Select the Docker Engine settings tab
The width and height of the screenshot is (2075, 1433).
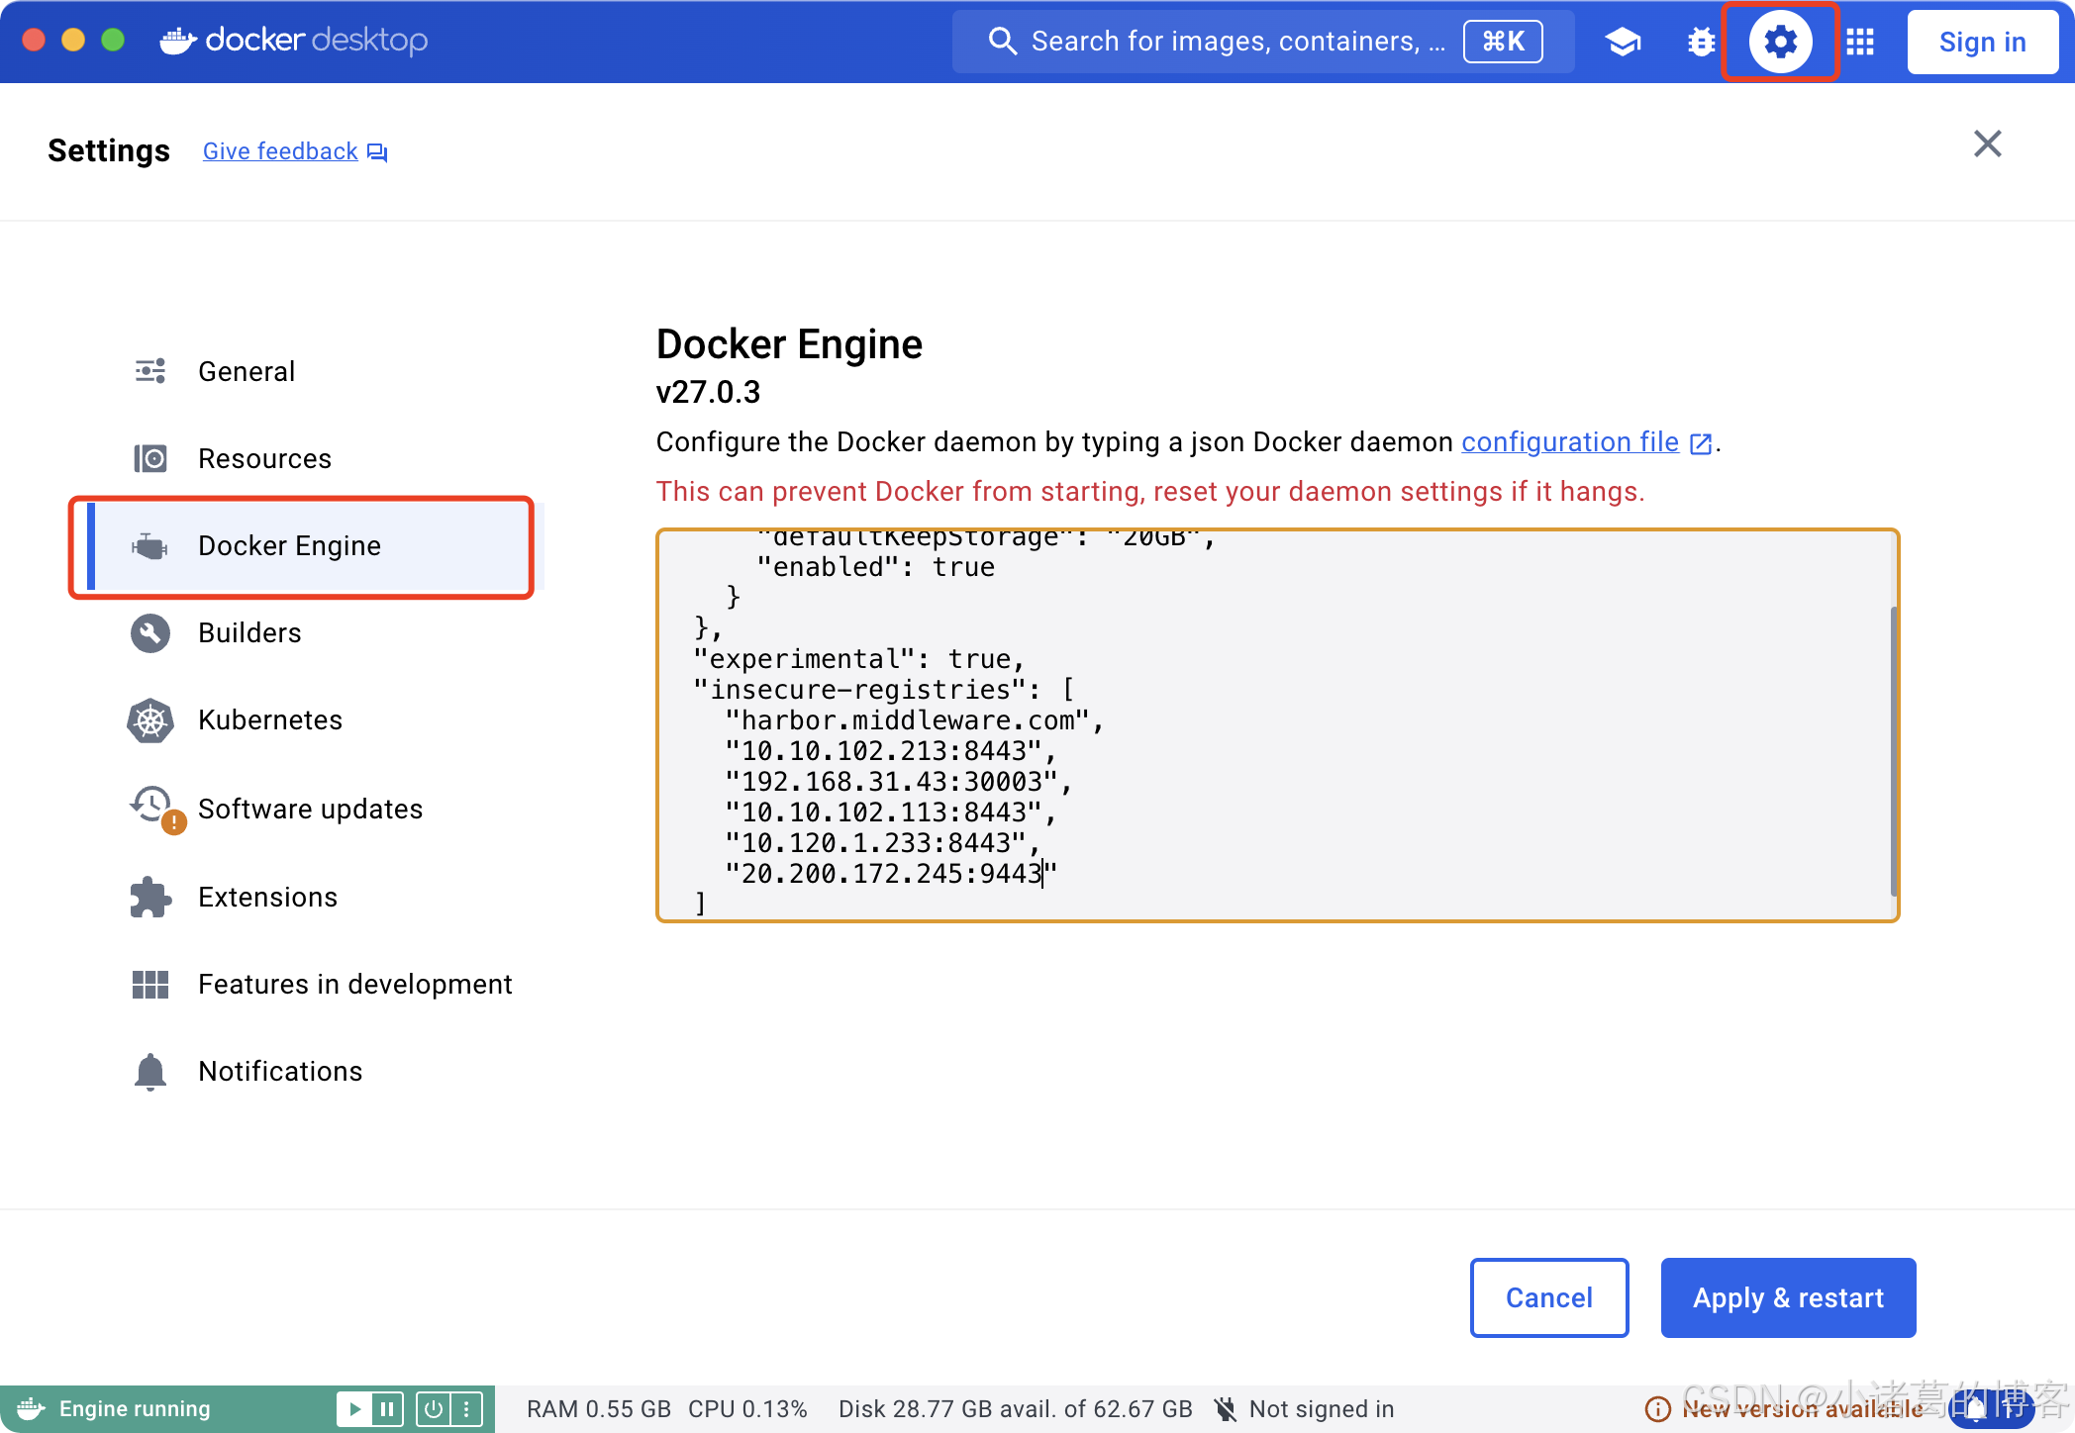pos(289,546)
